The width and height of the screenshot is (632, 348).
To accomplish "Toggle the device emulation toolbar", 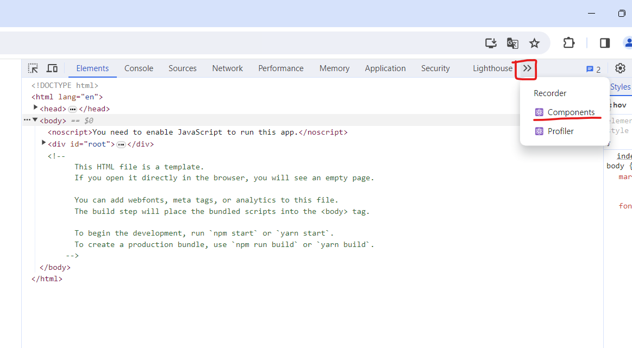I will pos(52,68).
